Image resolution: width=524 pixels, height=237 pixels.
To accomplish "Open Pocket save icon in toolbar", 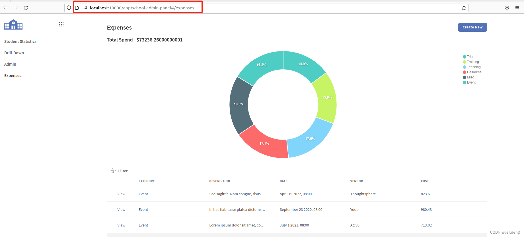I will [x=507, y=8].
